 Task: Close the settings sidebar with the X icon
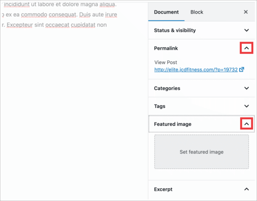(246, 12)
